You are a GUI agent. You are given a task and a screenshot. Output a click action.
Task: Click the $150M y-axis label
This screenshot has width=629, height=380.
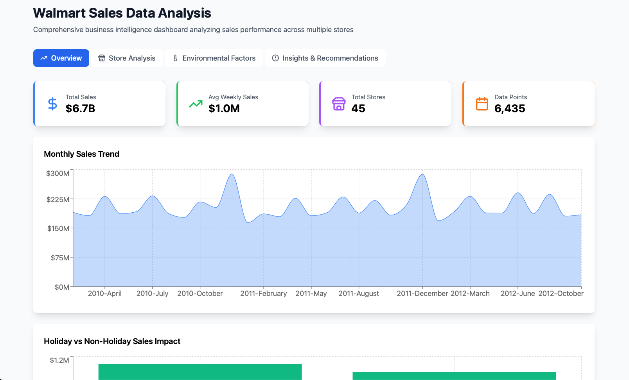pos(58,229)
